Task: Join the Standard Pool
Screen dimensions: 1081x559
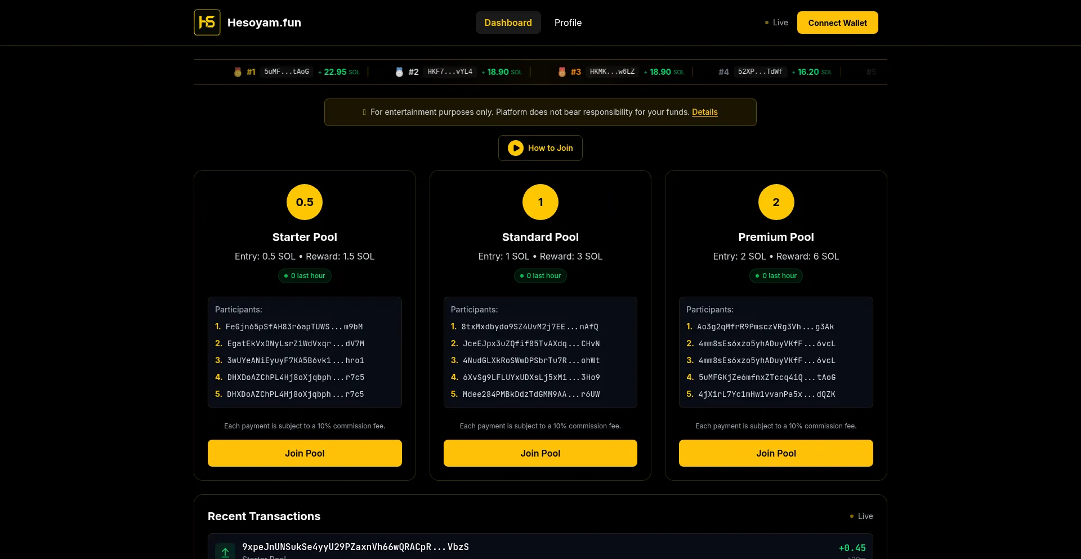Action: pos(540,453)
